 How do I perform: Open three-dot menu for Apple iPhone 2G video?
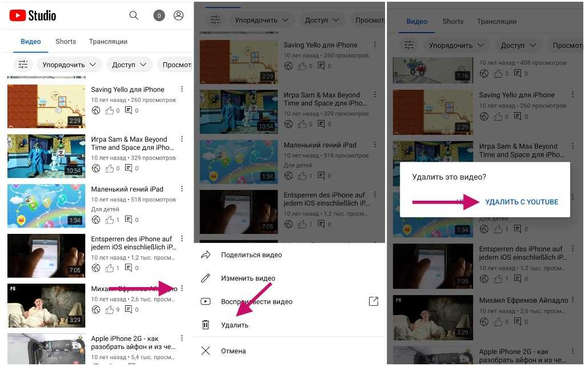pos(182,339)
